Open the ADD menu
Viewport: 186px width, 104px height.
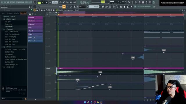(8, 2)
